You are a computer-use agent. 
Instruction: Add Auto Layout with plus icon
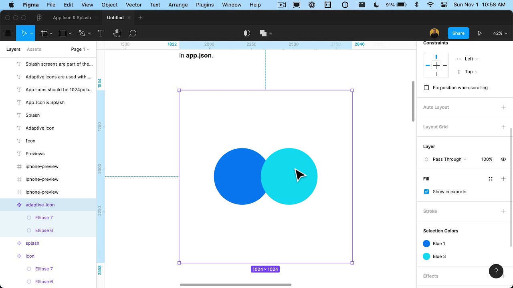[x=503, y=107]
